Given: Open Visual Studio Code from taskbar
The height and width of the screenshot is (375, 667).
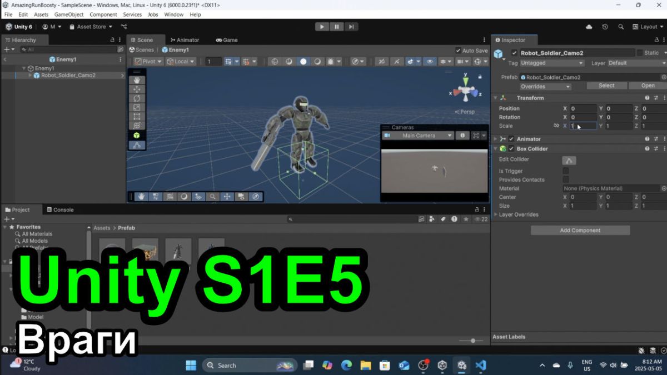Looking at the screenshot, I should coord(481,365).
